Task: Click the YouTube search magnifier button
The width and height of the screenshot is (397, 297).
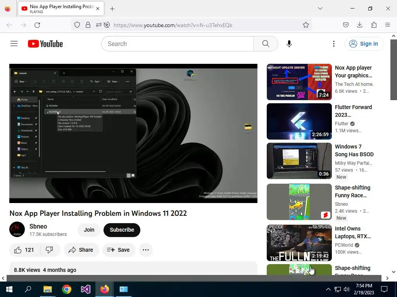Action: pos(266,44)
